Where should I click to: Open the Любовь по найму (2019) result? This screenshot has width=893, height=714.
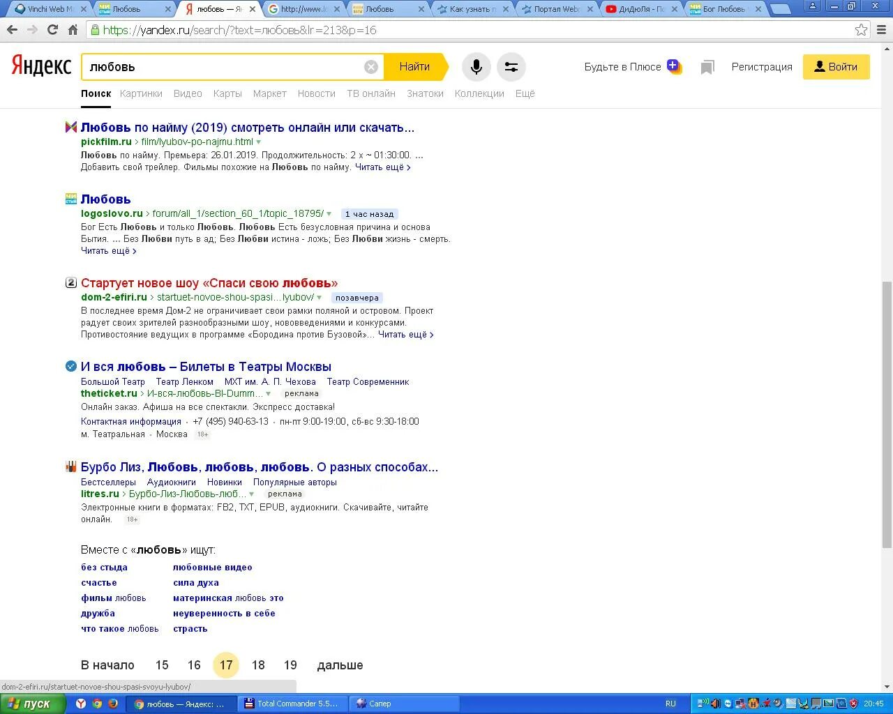click(248, 128)
